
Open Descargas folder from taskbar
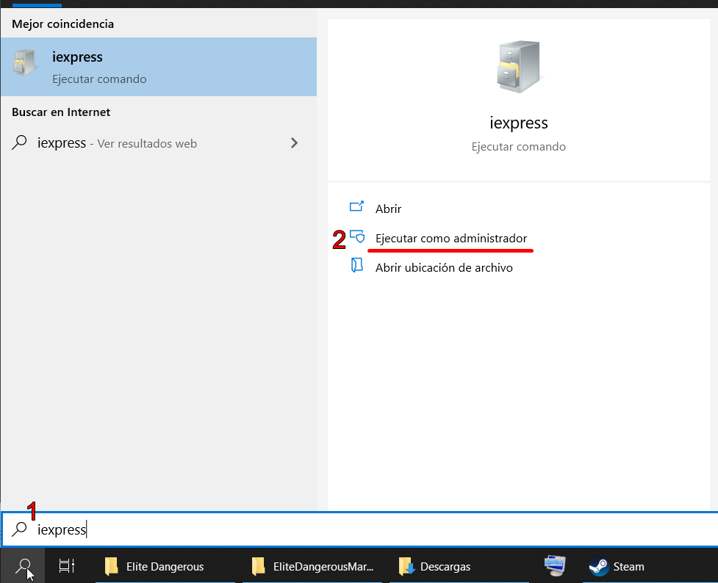tap(459, 566)
